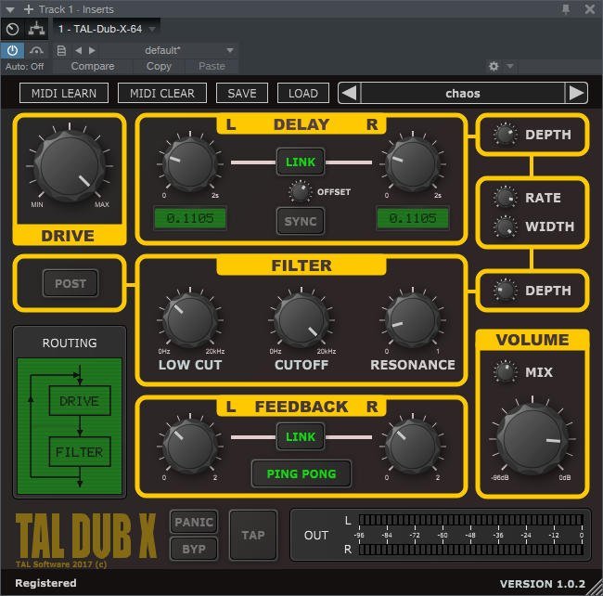Click the FILTER block in routing diagram
Image resolution: width=603 pixels, height=596 pixels.
pos(80,452)
